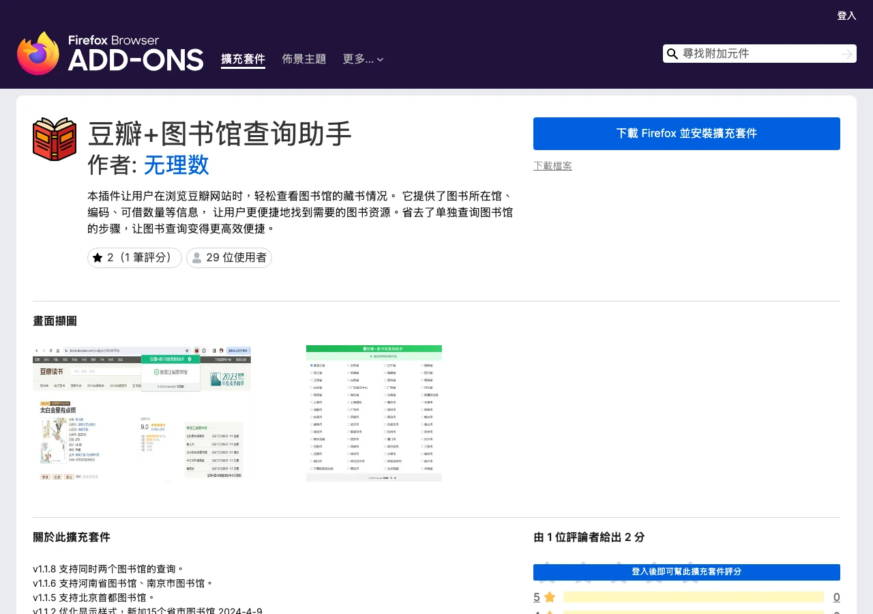Image resolution: width=873 pixels, height=614 pixels.
Task: Click the 5 stars filter link
Action: coord(537,598)
